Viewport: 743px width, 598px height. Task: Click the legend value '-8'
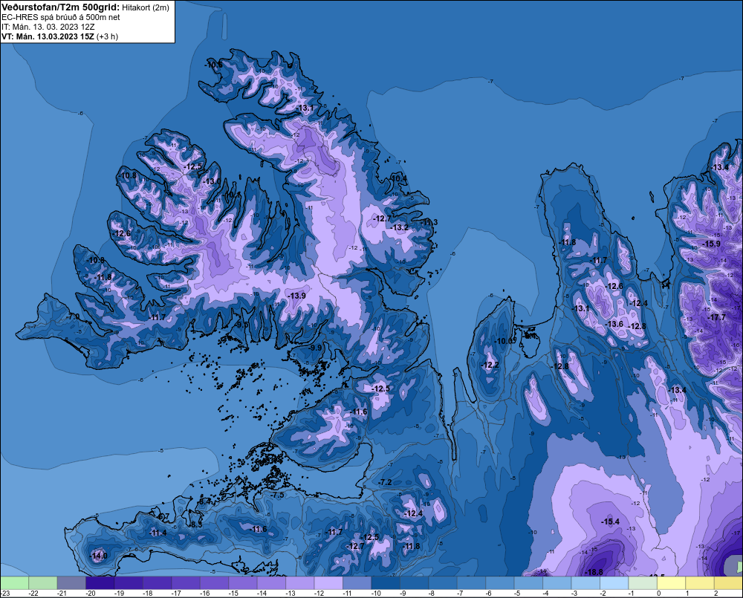[432, 594]
